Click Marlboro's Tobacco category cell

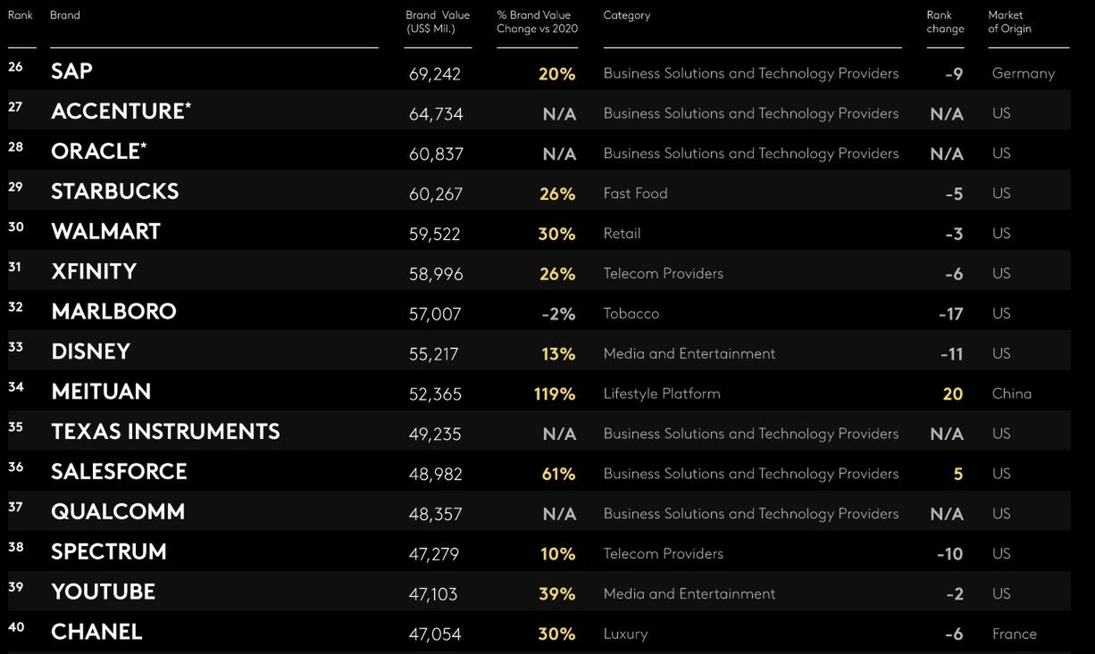[631, 313]
